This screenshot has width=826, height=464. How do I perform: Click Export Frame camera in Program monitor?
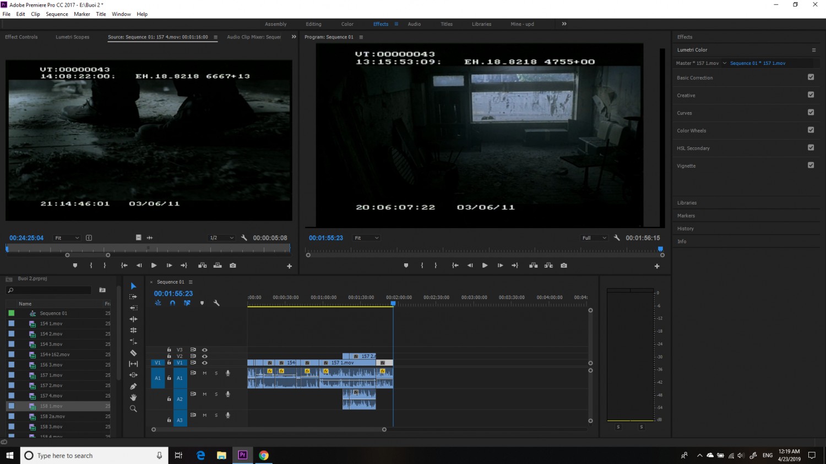564,266
